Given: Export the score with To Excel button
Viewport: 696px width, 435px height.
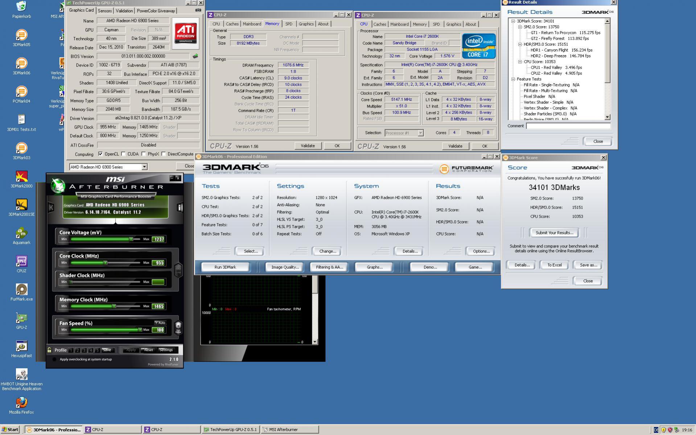Looking at the screenshot, I should pos(554,265).
